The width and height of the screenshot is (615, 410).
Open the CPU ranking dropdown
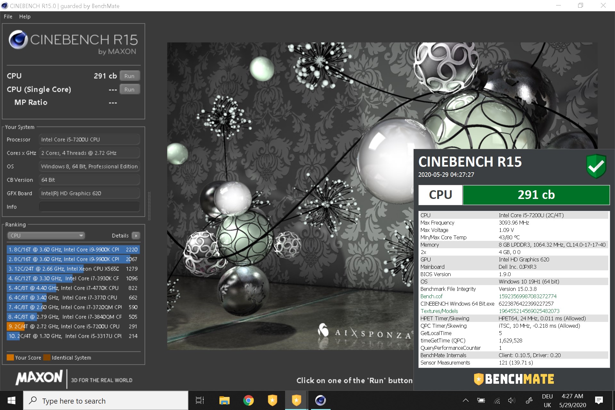click(46, 235)
